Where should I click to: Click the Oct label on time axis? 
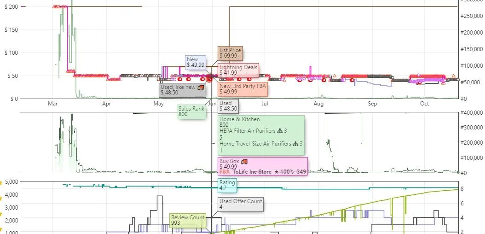point(424,104)
